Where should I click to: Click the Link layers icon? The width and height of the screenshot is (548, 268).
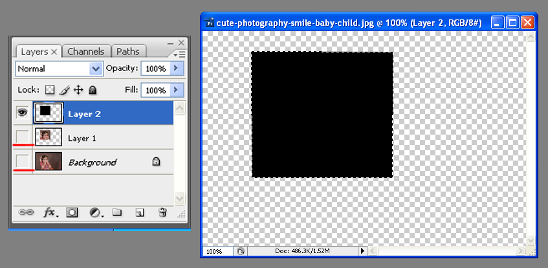pos(26,212)
